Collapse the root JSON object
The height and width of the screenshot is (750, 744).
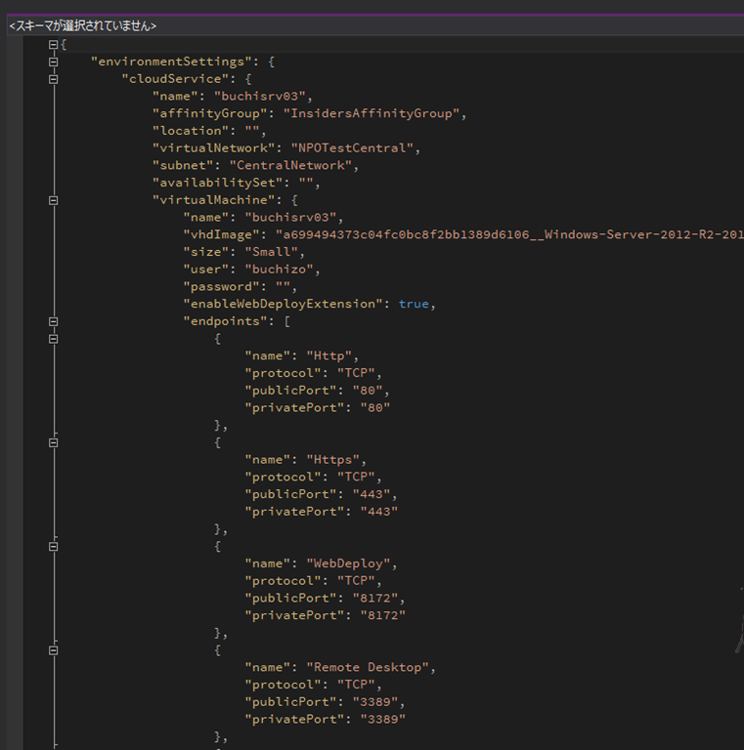(54, 45)
